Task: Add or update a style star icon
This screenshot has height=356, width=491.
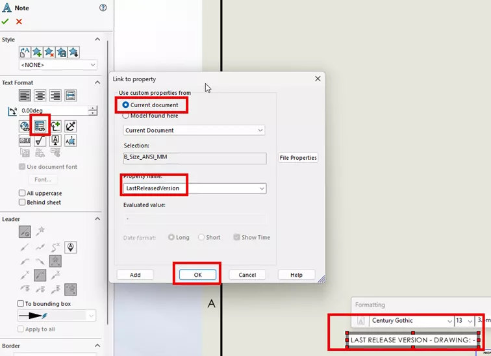Action: click(x=37, y=52)
